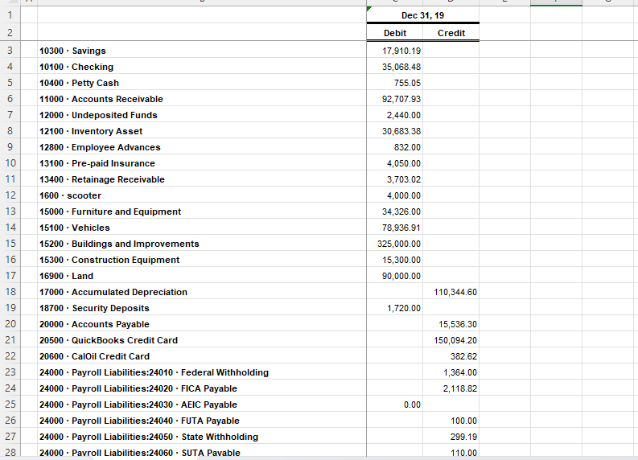Screen dimensions: 638x460
Task: Select the credit value 110,344.60
Action: (451, 292)
